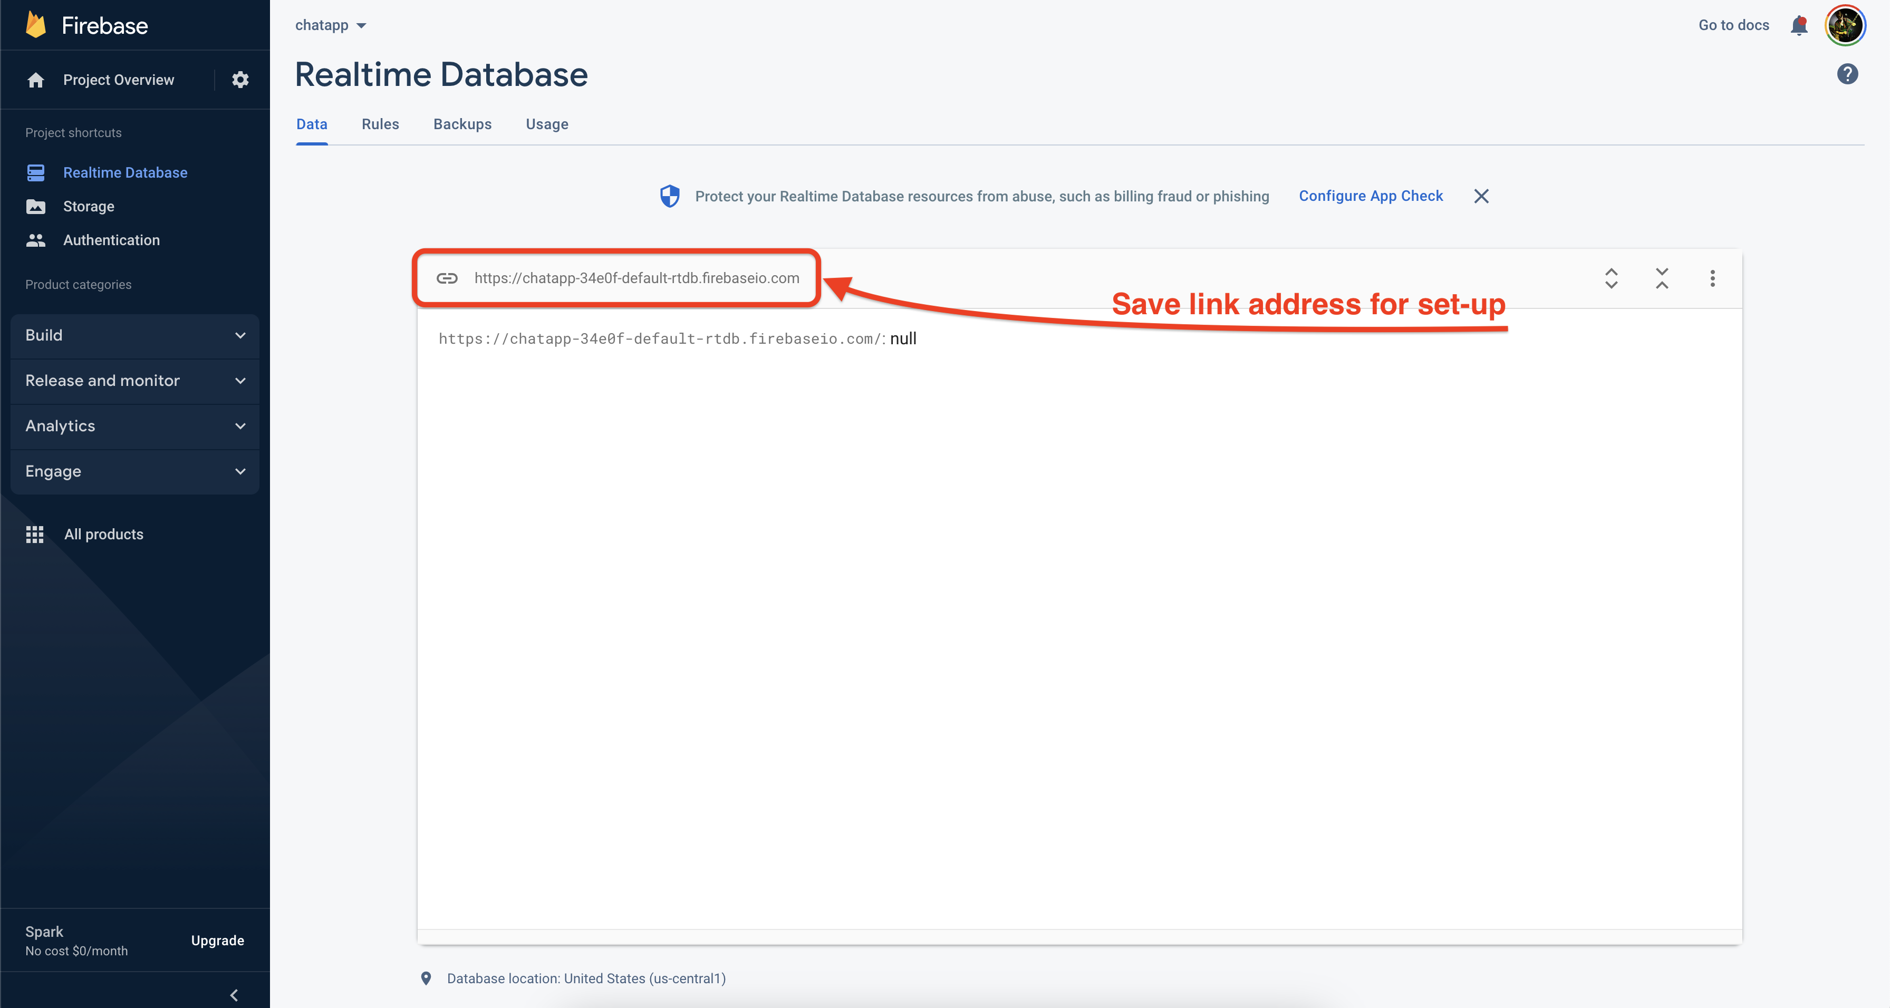Expand all database nodes with sort icon

pyautogui.click(x=1611, y=278)
